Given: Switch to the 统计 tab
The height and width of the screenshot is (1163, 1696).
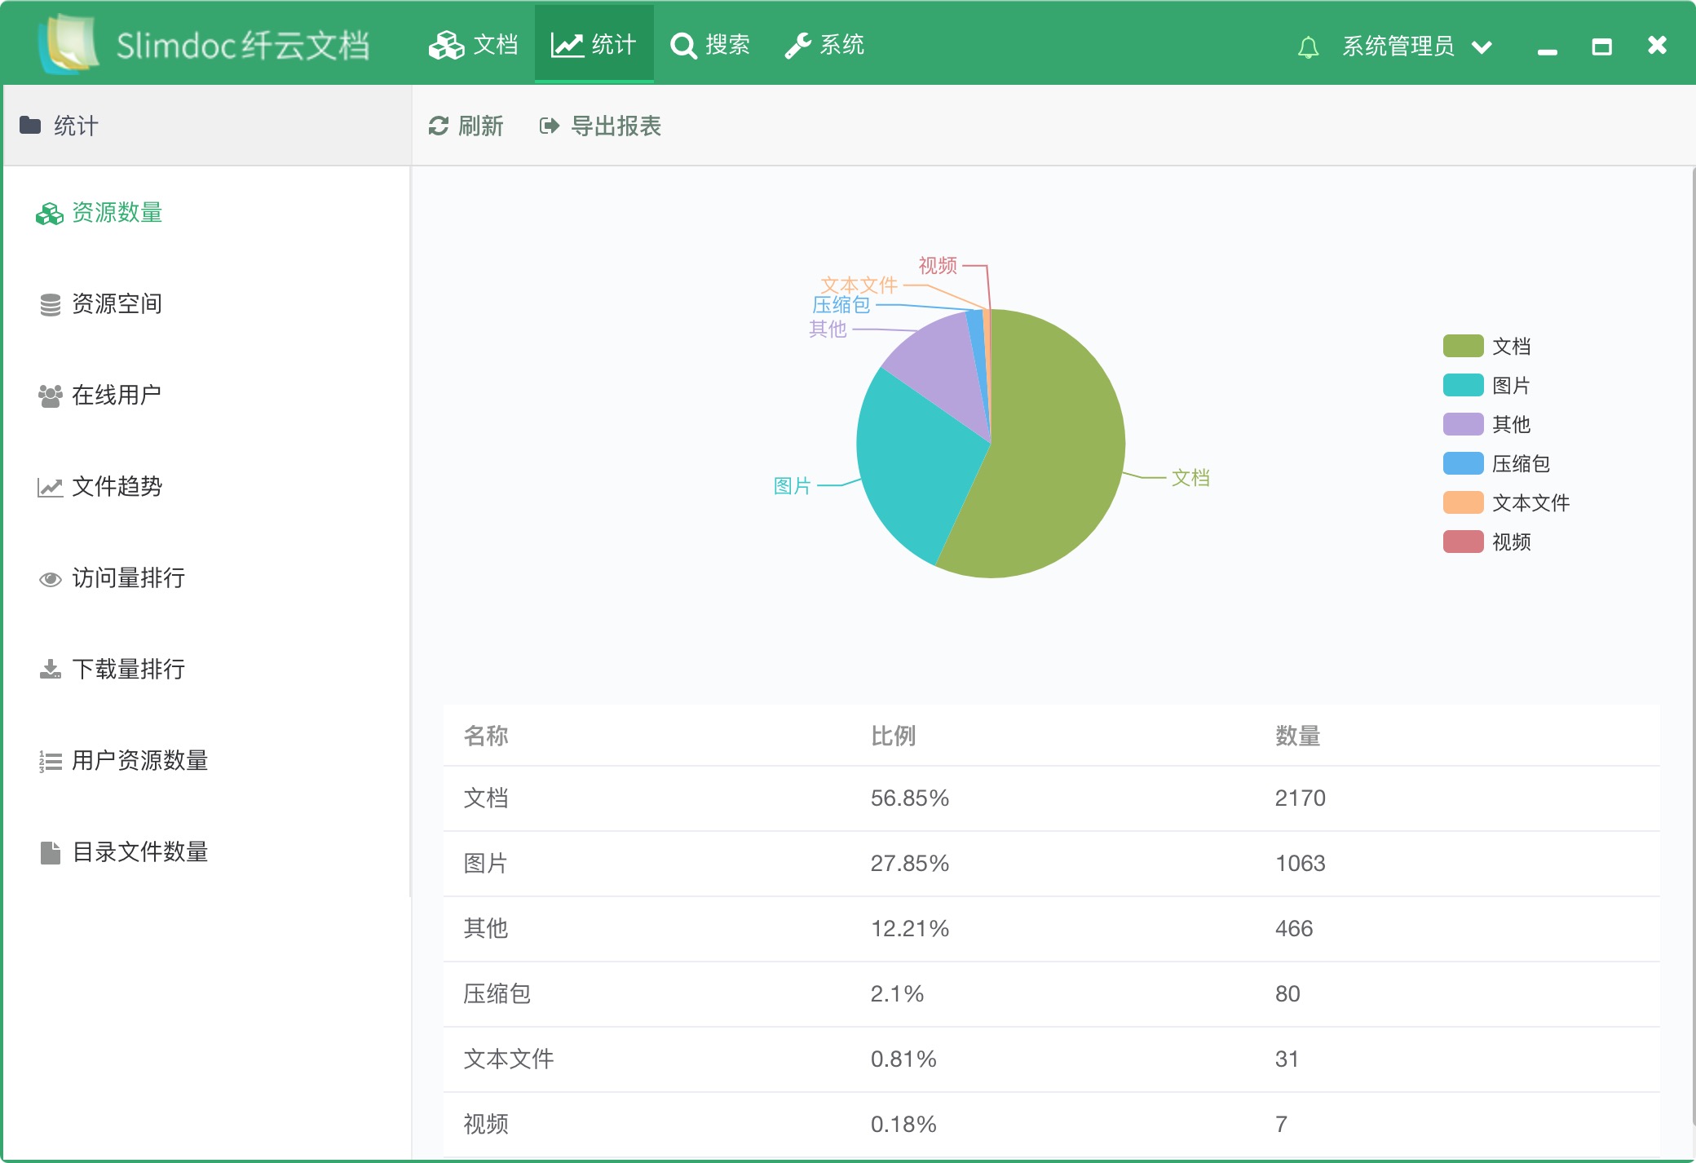Looking at the screenshot, I should point(594,44).
